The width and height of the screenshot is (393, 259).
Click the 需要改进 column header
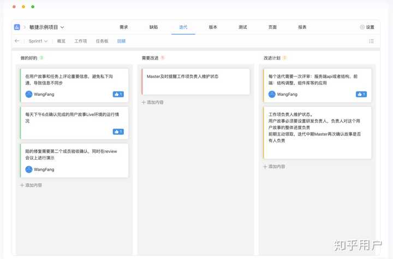(150, 58)
